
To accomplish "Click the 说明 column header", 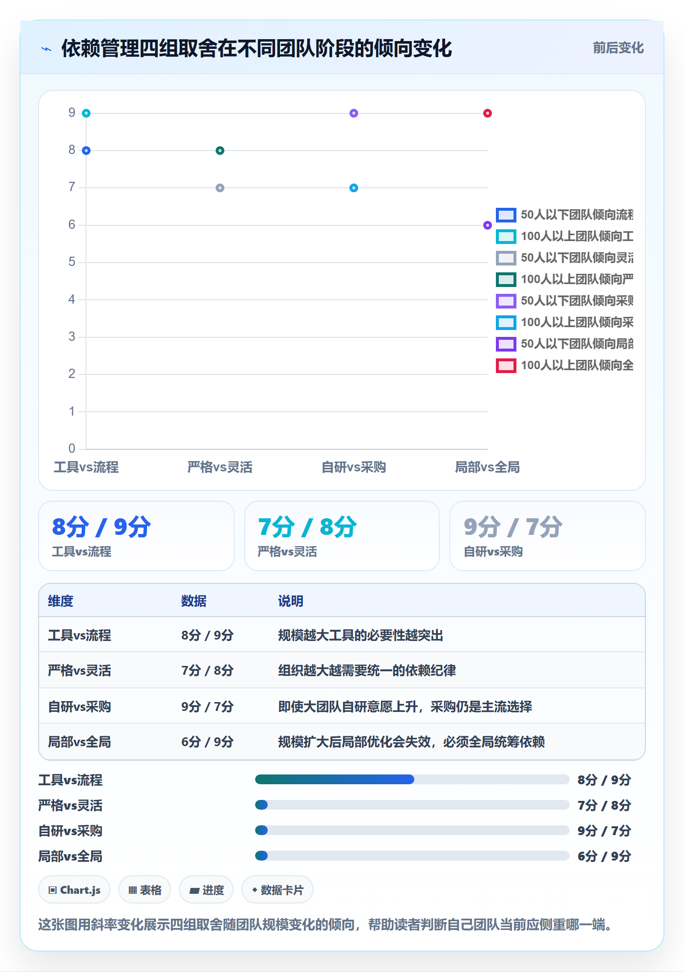I will pos(291,601).
